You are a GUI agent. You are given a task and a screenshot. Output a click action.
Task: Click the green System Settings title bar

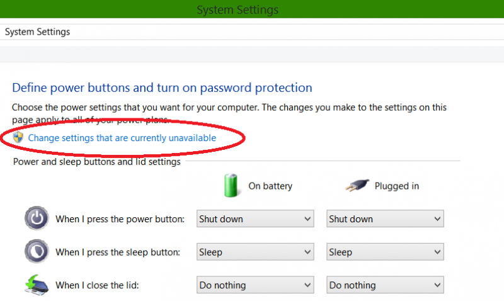[x=252, y=9]
